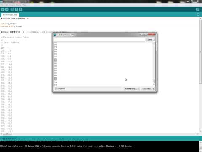202x152 pixels.
Task: Open the File menu
Action: 2,5
